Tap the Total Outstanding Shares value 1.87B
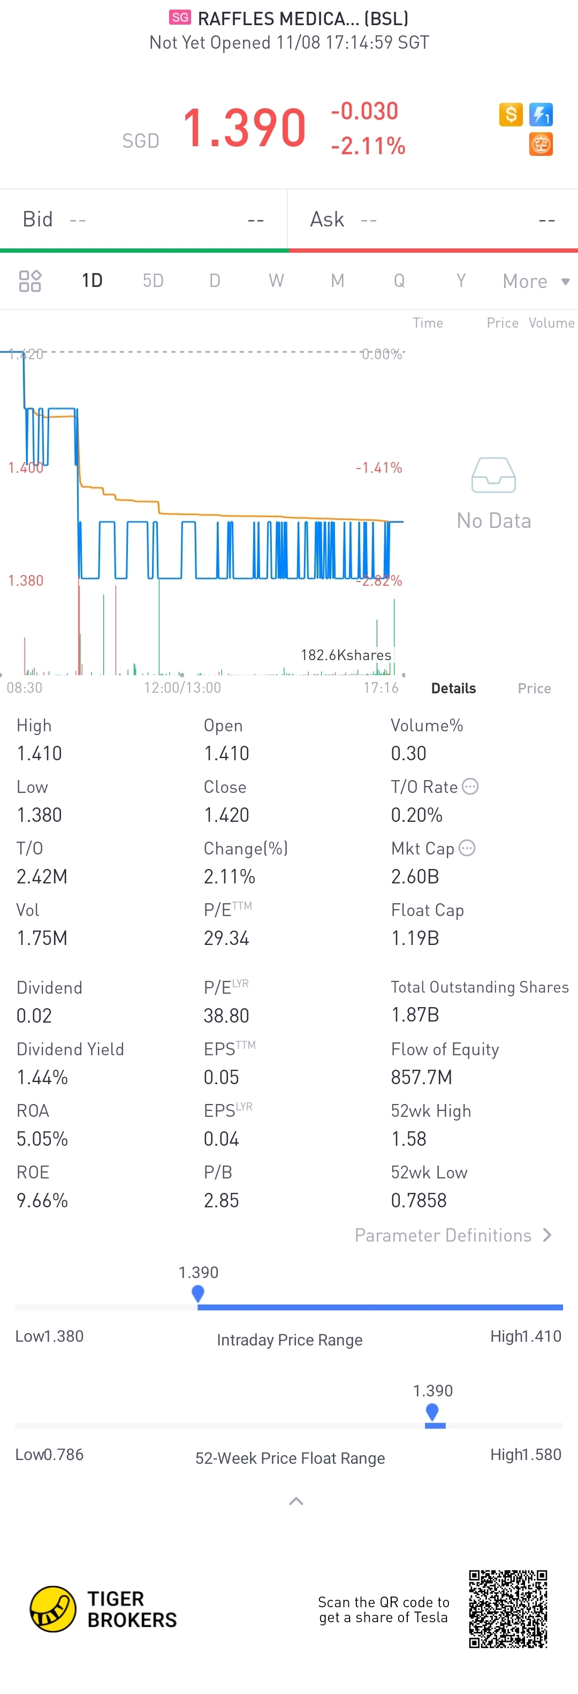 415,1015
